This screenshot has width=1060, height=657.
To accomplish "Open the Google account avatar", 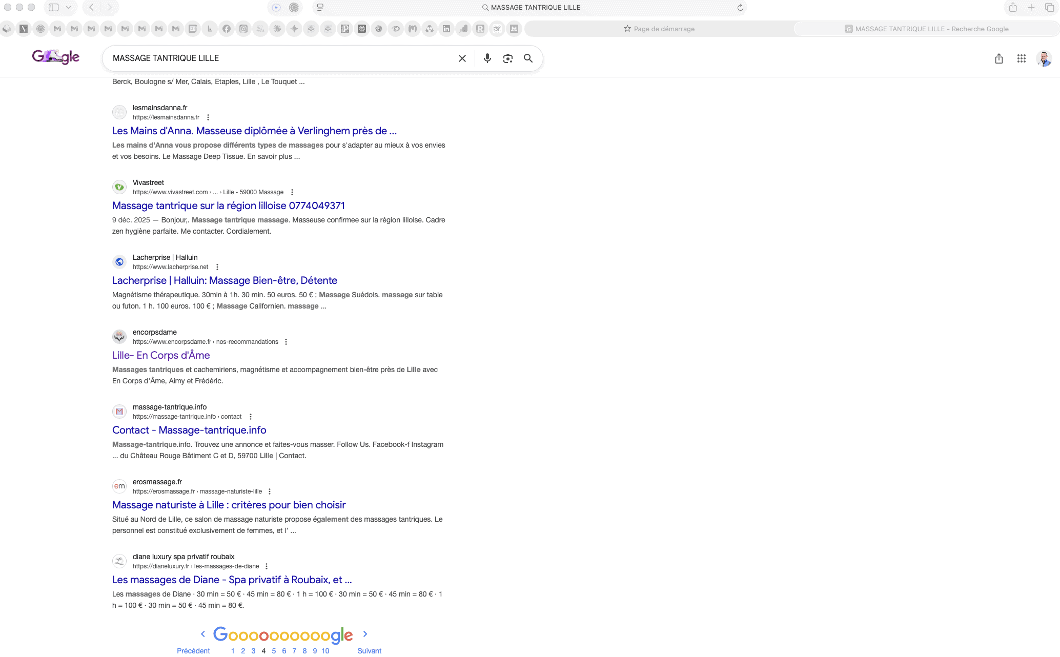I will point(1044,58).
